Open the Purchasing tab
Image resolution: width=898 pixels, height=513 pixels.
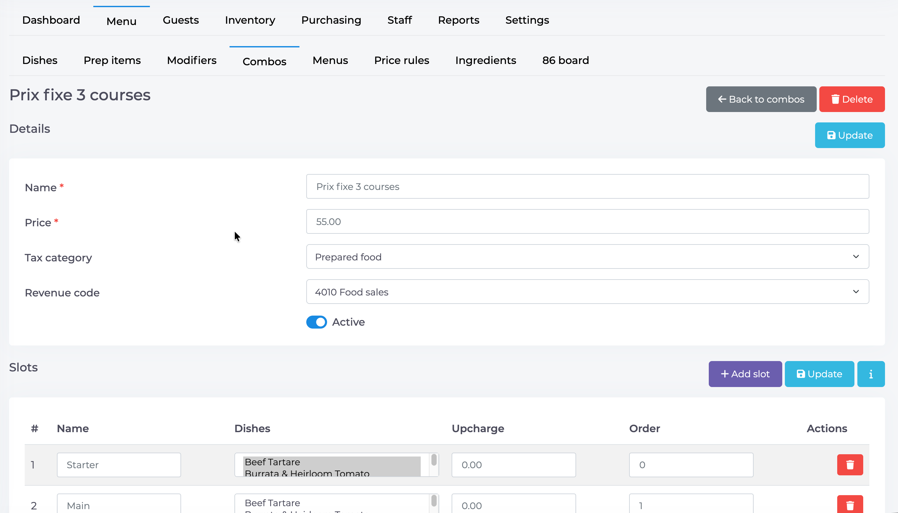click(x=331, y=20)
